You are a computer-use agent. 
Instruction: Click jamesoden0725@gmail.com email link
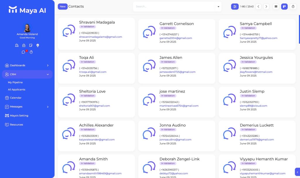177,72
